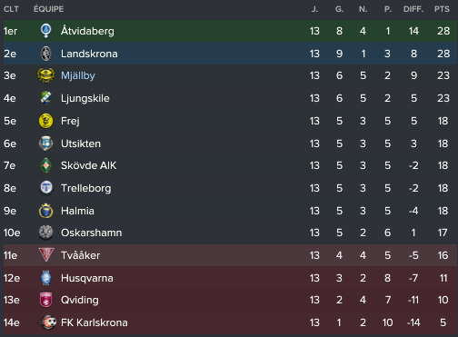Image resolution: width=458 pixels, height=337 pixels.
Task: Click the Ljungskile crest icon
Action: coord(45,98)
